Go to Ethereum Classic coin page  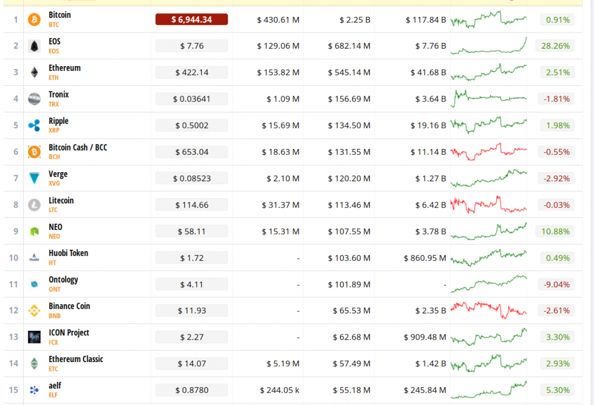(x=75, y=359)
